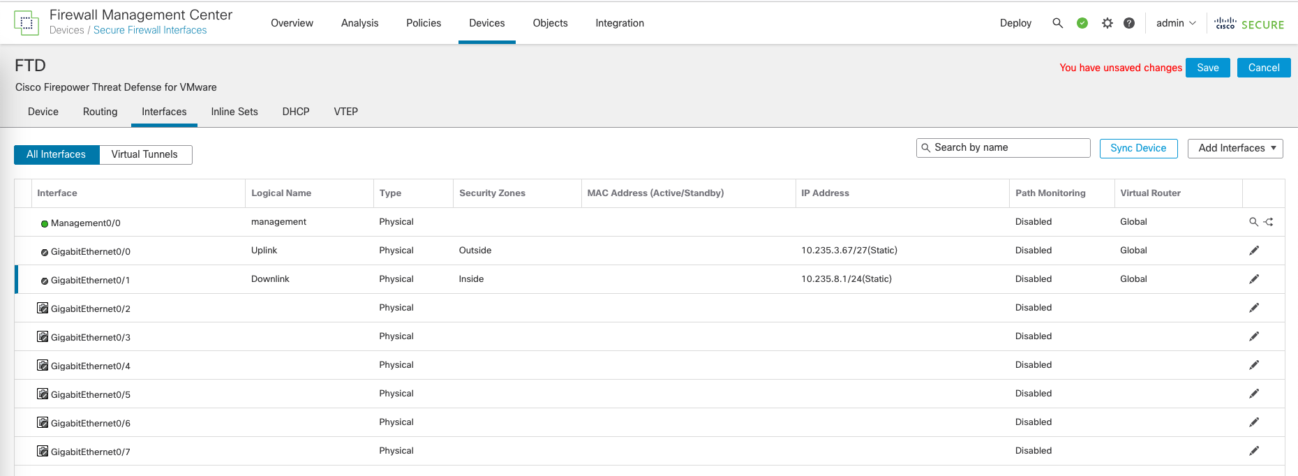Click the pencil icon for GigabitEthernet0/4
The height and width of the screenshot is (476, 1298).
[1254, 365]
